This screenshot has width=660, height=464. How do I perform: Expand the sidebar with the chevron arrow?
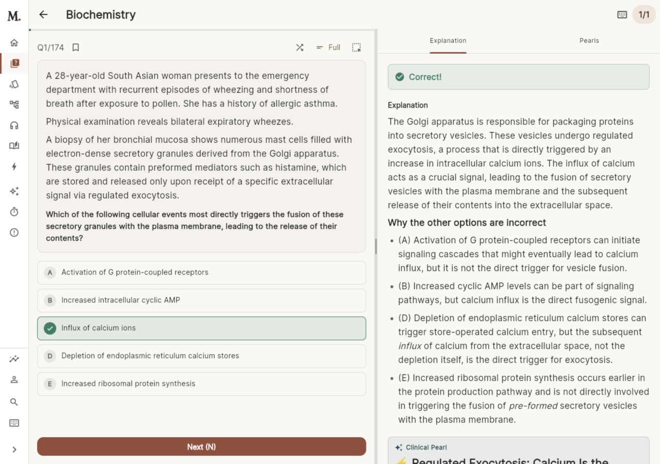pos(14,450)
